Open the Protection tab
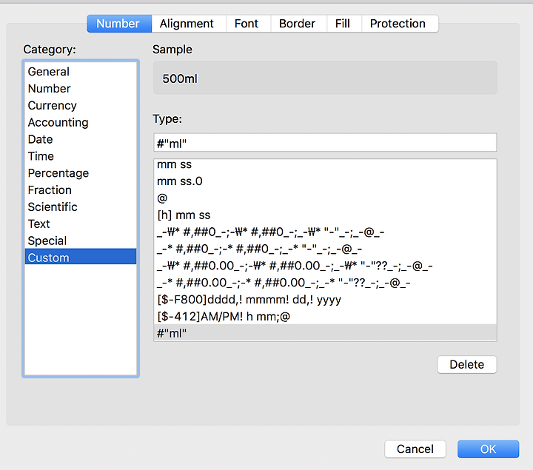This screenshot has width=533, height=470. tap(400, 24)
